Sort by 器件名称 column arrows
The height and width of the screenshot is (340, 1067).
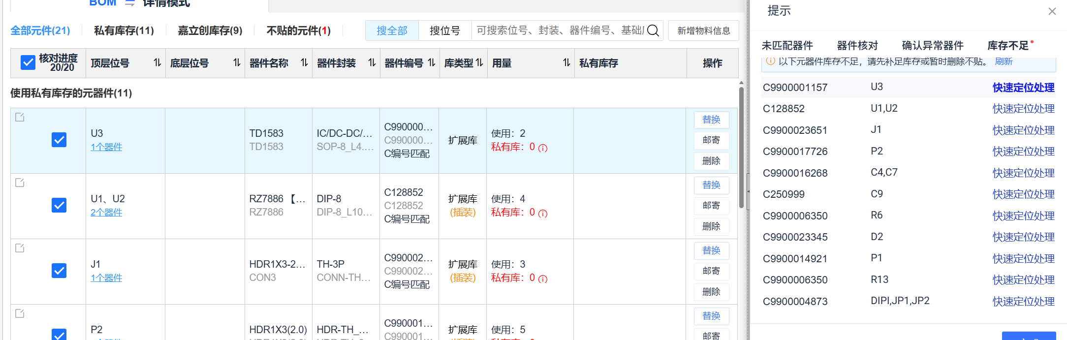coord(304,63)
